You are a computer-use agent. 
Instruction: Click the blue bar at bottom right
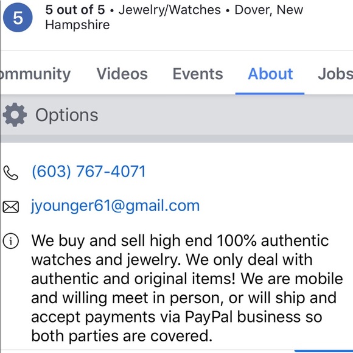click(324, 351)
